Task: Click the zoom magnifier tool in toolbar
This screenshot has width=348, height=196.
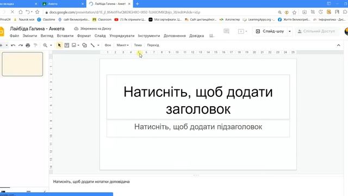Action: (45, 45)
